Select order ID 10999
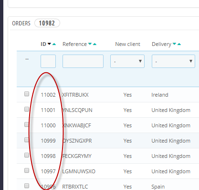199x190 pixels. click(48, 141)
